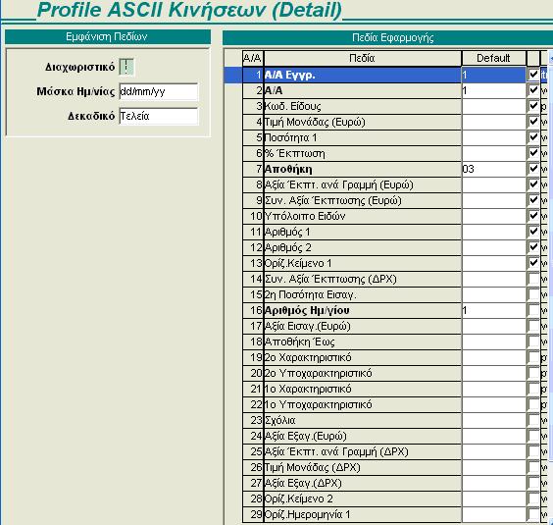Screen dimensions: 553x525
Task: Select the 2ο Υποχαρακτηριστικό row
Action: [x=363, y=373]
